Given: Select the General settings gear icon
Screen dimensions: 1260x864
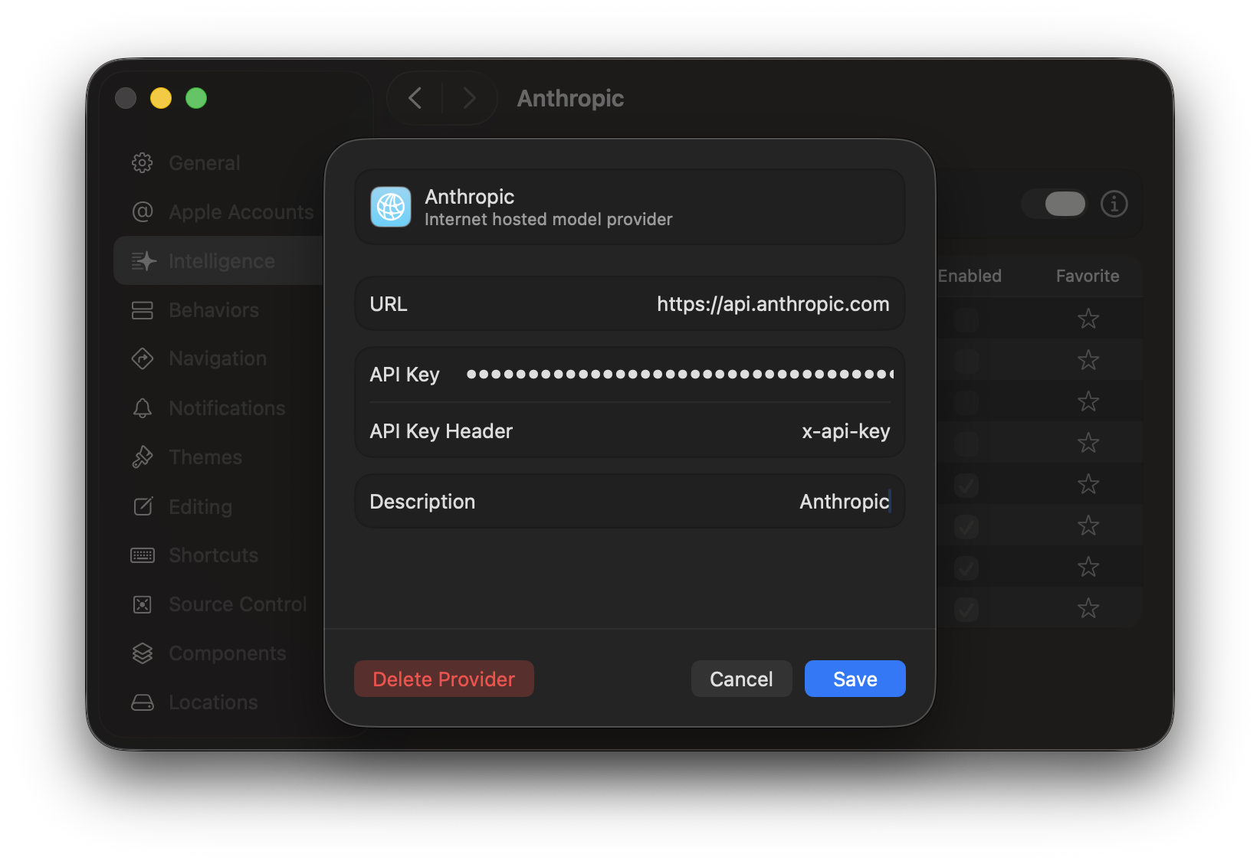Looking at the screenshot, I should 143,162.
